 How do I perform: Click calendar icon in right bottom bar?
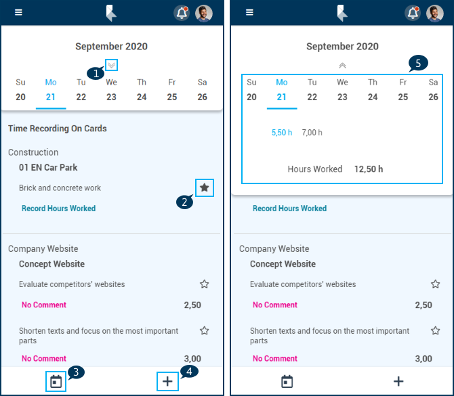[x=287, y=382]
